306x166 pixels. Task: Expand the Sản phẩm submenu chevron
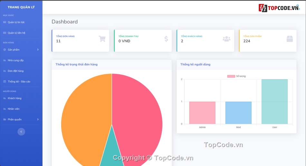pyautogui.click(x=38, y=50)
